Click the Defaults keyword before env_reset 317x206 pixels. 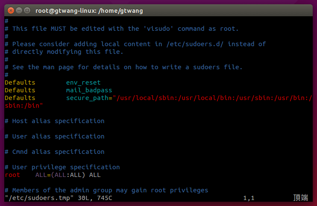coord(20,82)
